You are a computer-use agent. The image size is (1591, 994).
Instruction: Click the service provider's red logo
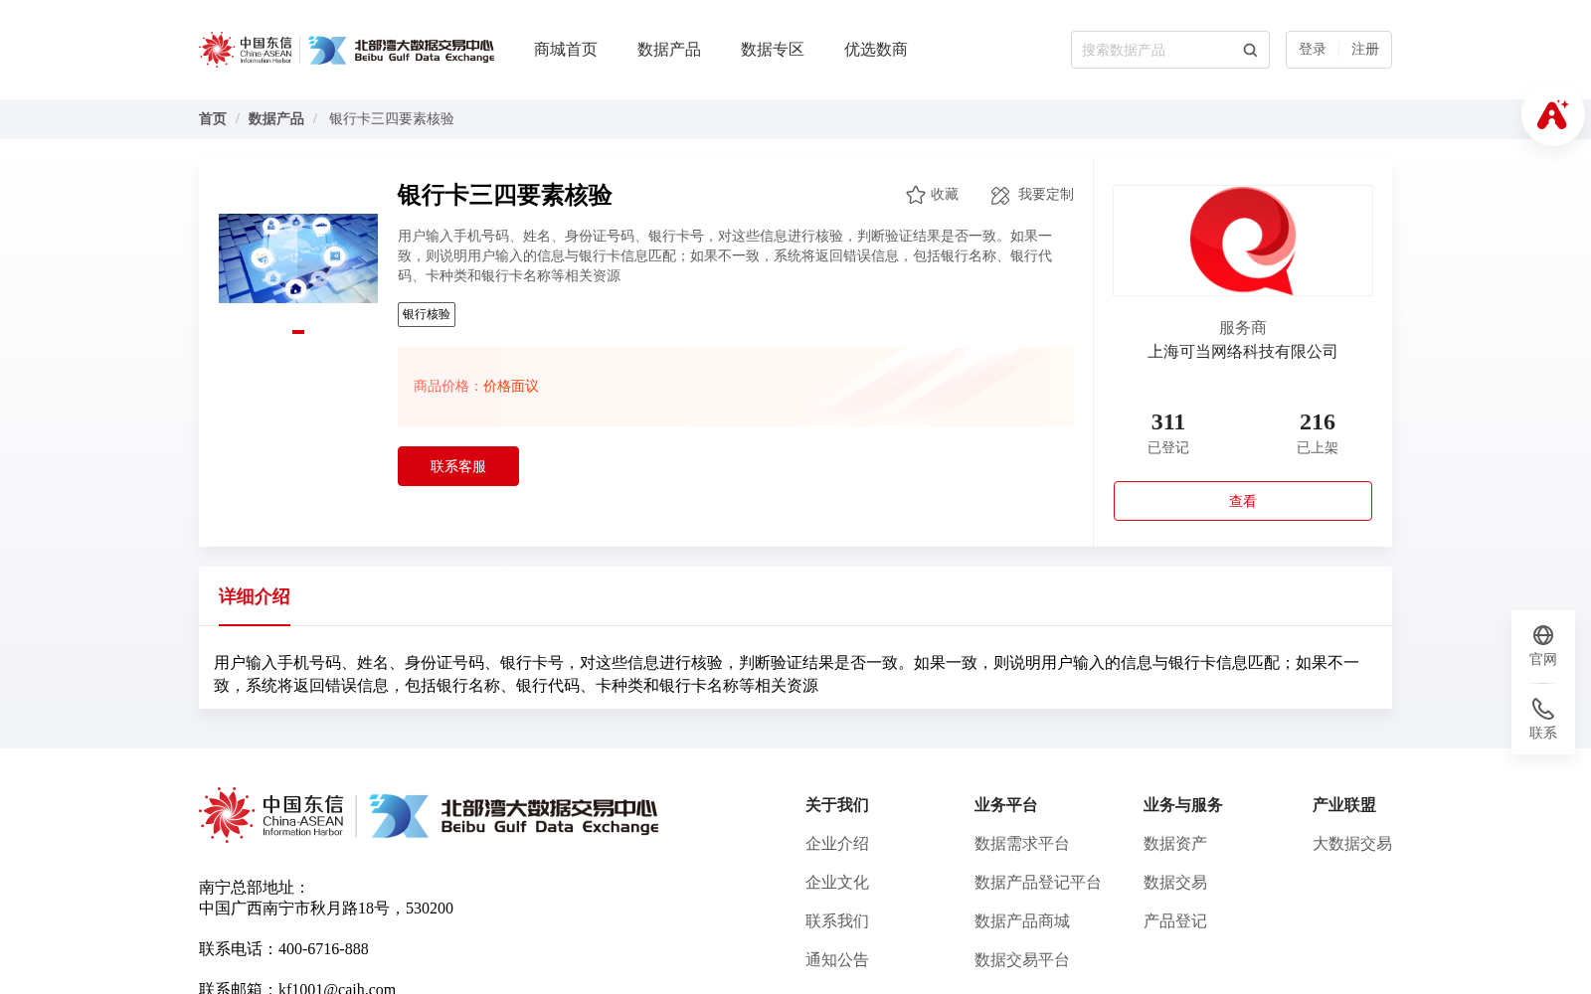[1243, 241]
